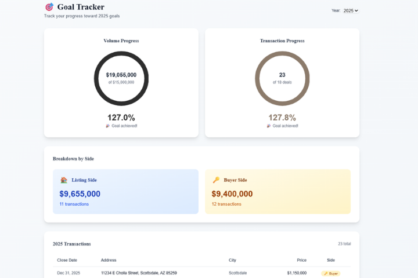Click the Side column header
This screenshot has width=418, height=278.
click(x=331, y=260)
